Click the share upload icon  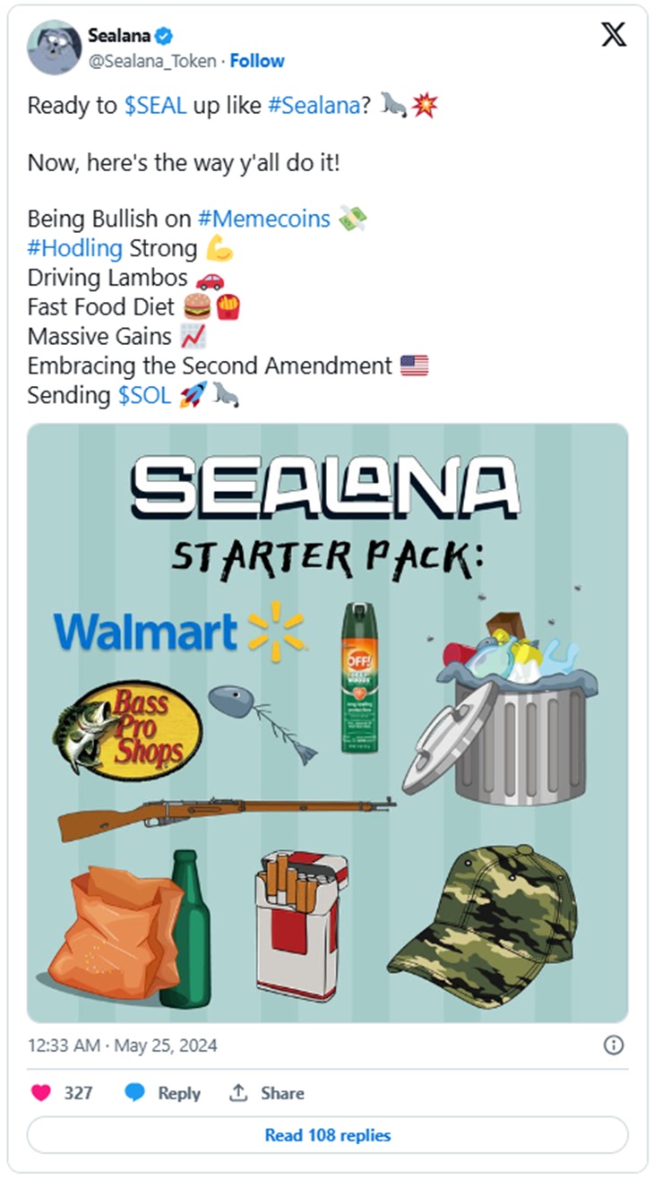tap(238, 1093)
